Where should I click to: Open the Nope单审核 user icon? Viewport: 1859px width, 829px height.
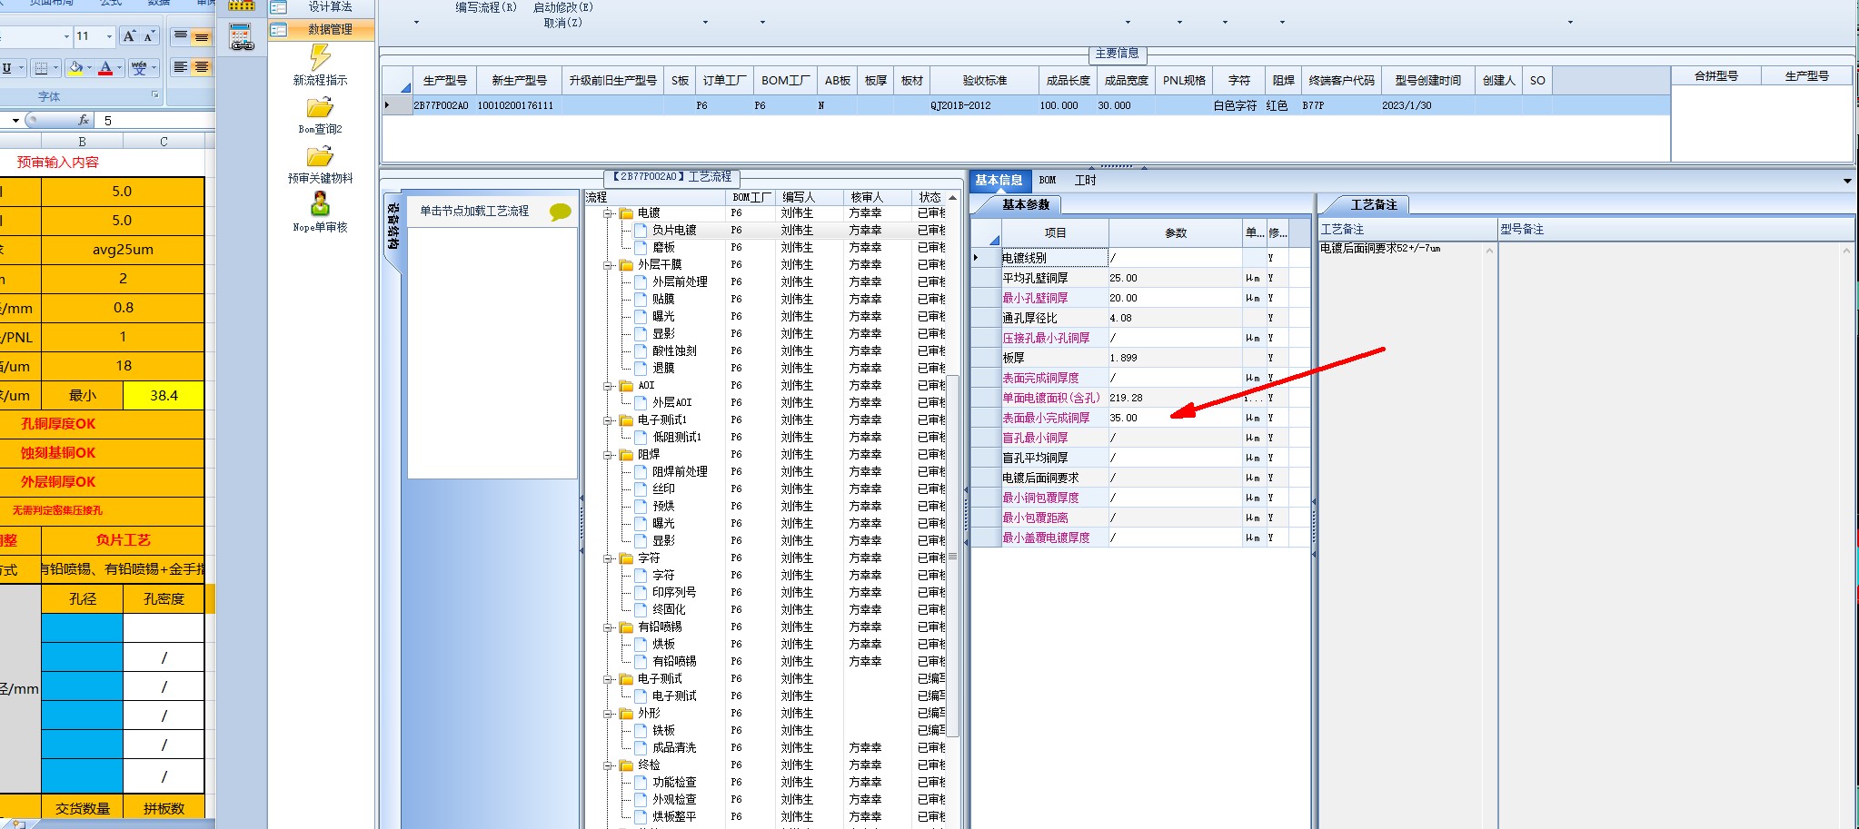320,203
